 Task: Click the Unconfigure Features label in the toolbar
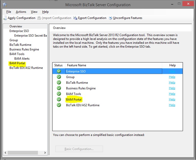click(x=128, y=18)
